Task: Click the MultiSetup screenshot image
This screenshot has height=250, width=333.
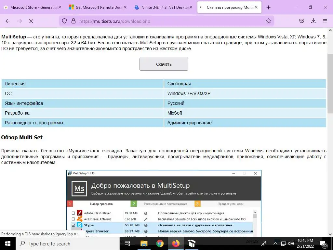Action: pos(164,203)
